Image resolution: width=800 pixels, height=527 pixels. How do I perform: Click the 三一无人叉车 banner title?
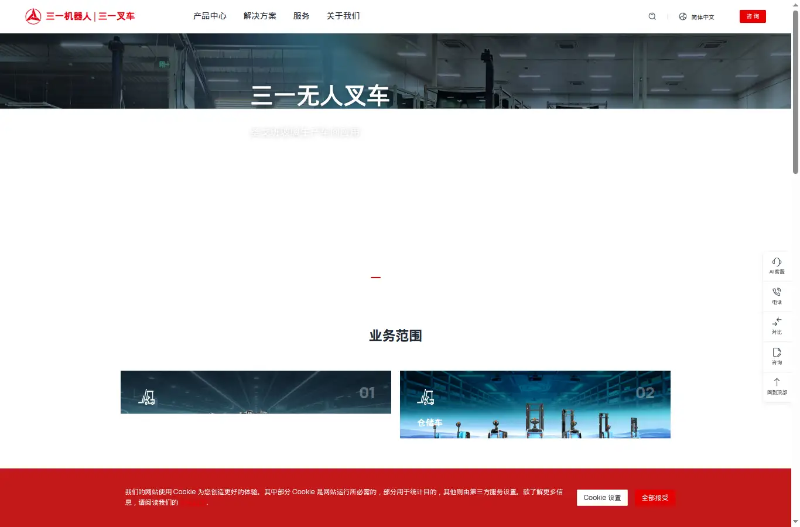click(320, 96)
